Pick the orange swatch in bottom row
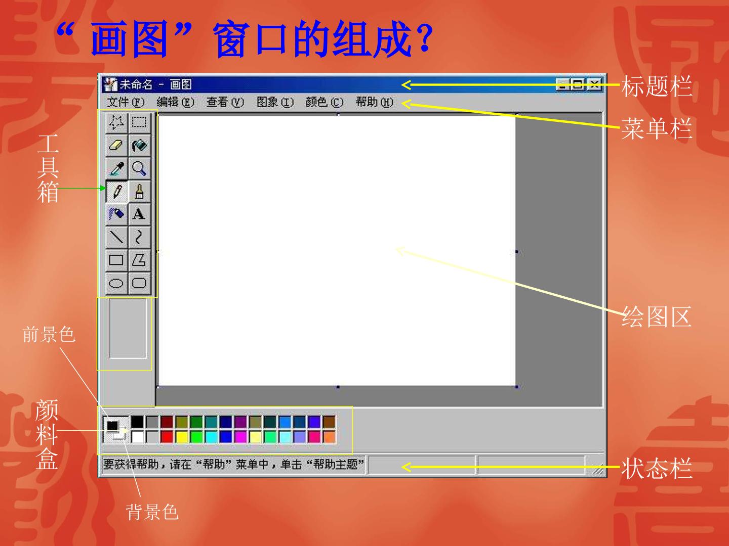The image size is (729, 546). tap(329, 437)
